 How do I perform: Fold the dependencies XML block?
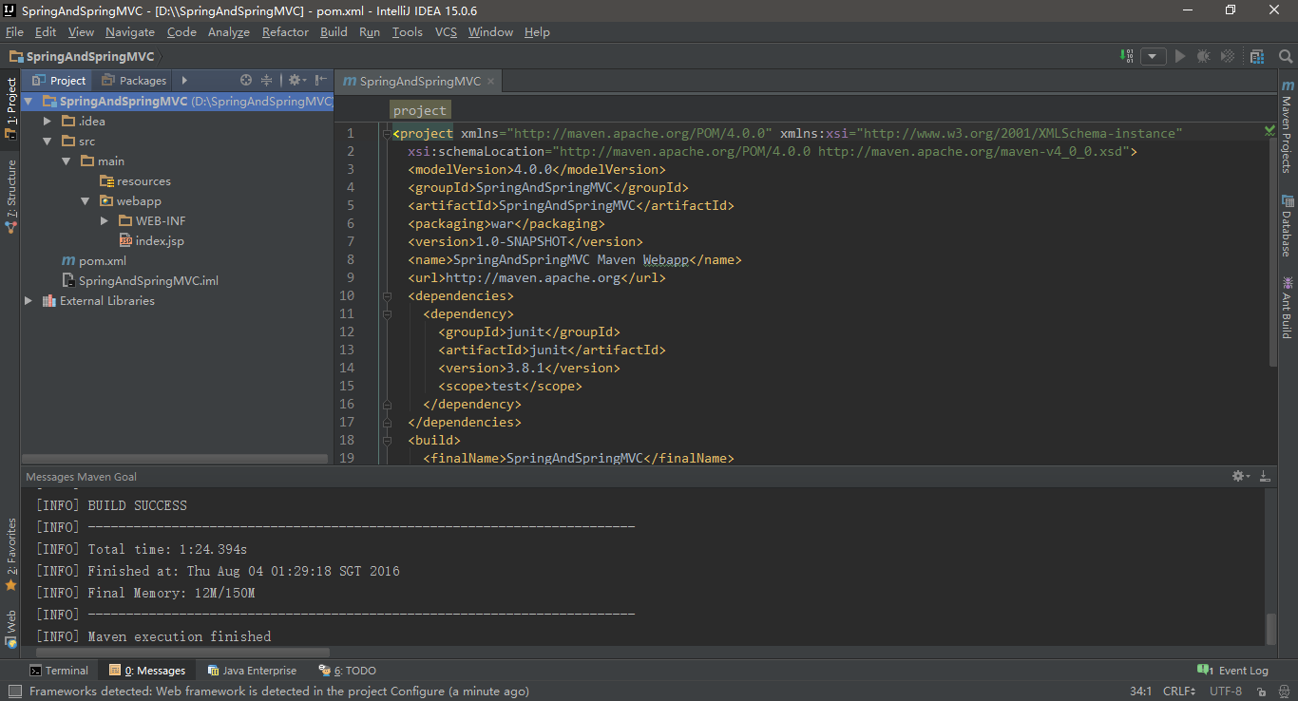(387, 295)
